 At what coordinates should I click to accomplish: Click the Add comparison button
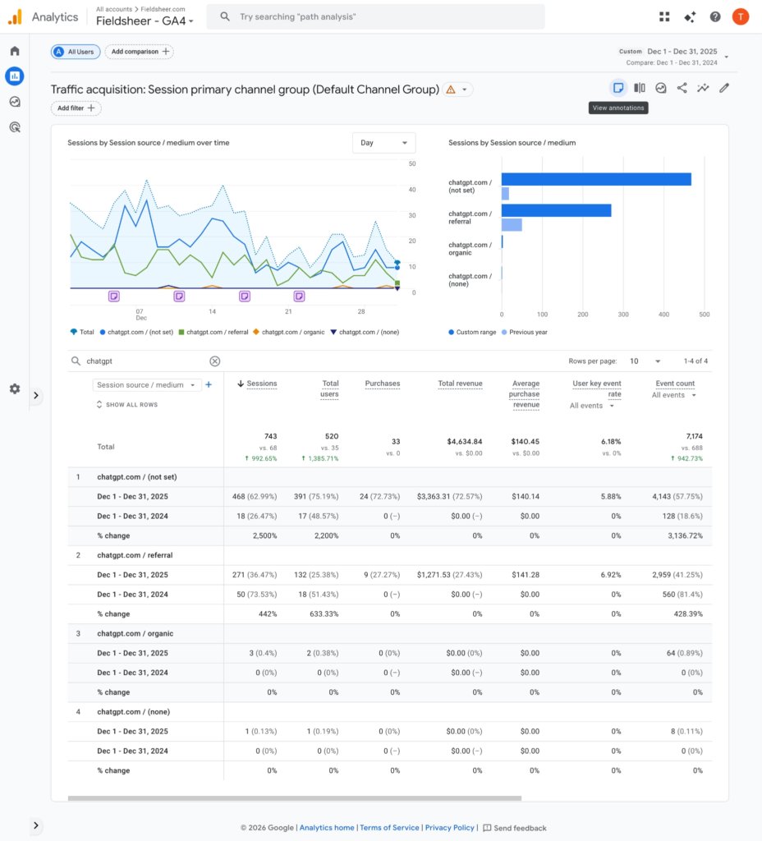pyautogui.click(x=140, y=52)
